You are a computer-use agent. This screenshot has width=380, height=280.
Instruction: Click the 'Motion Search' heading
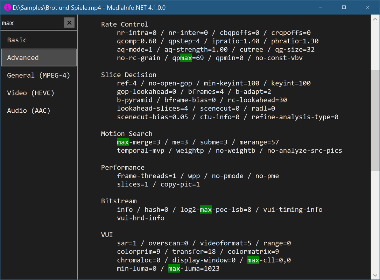click(x=127, y=134)
